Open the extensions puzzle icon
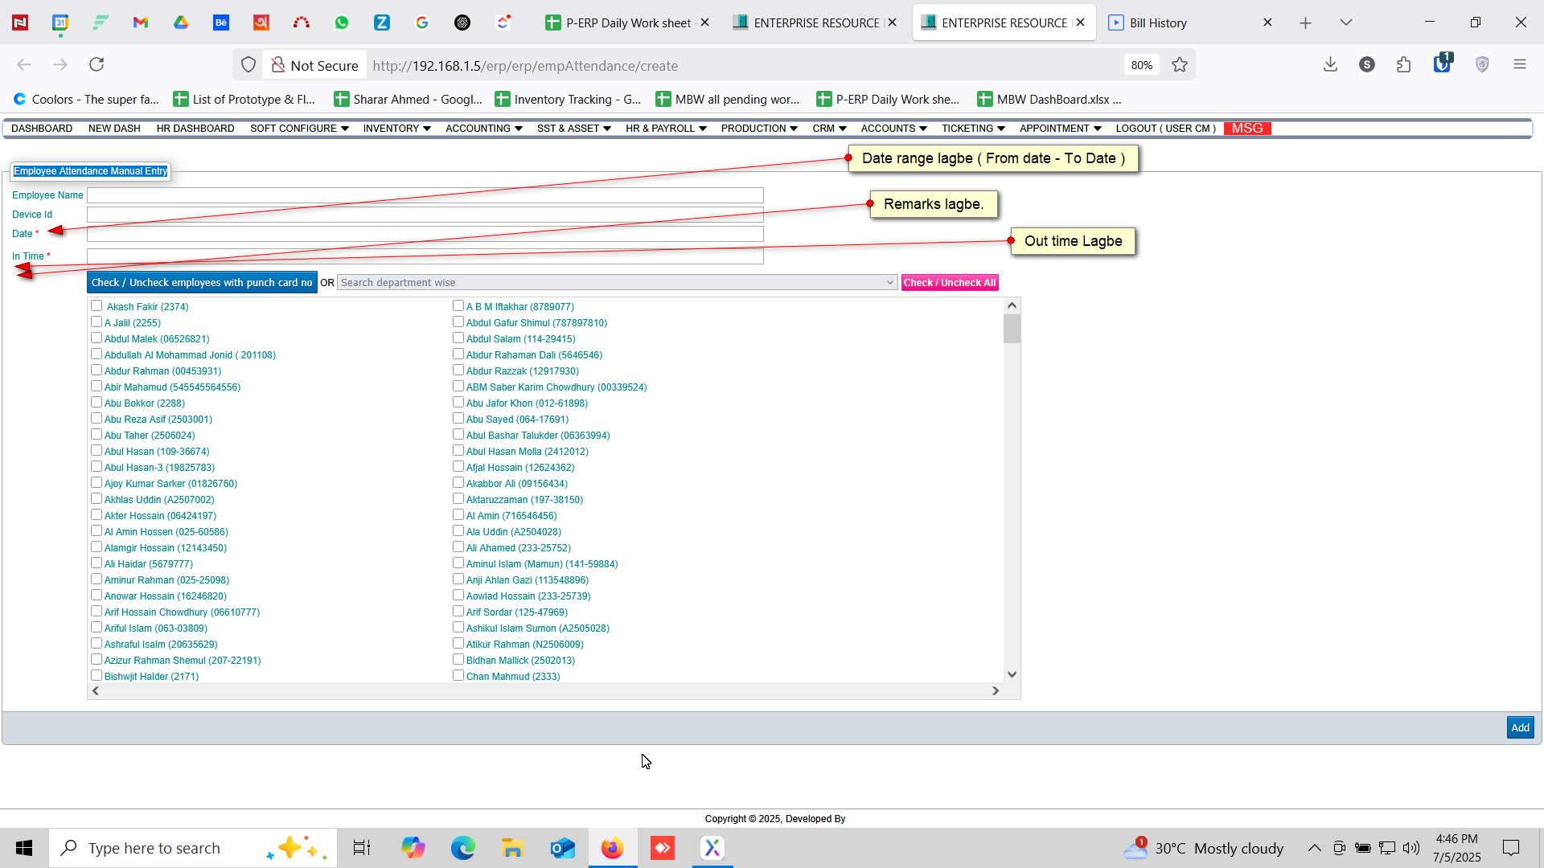The image size is (1544, 868). pos(1404,64)
